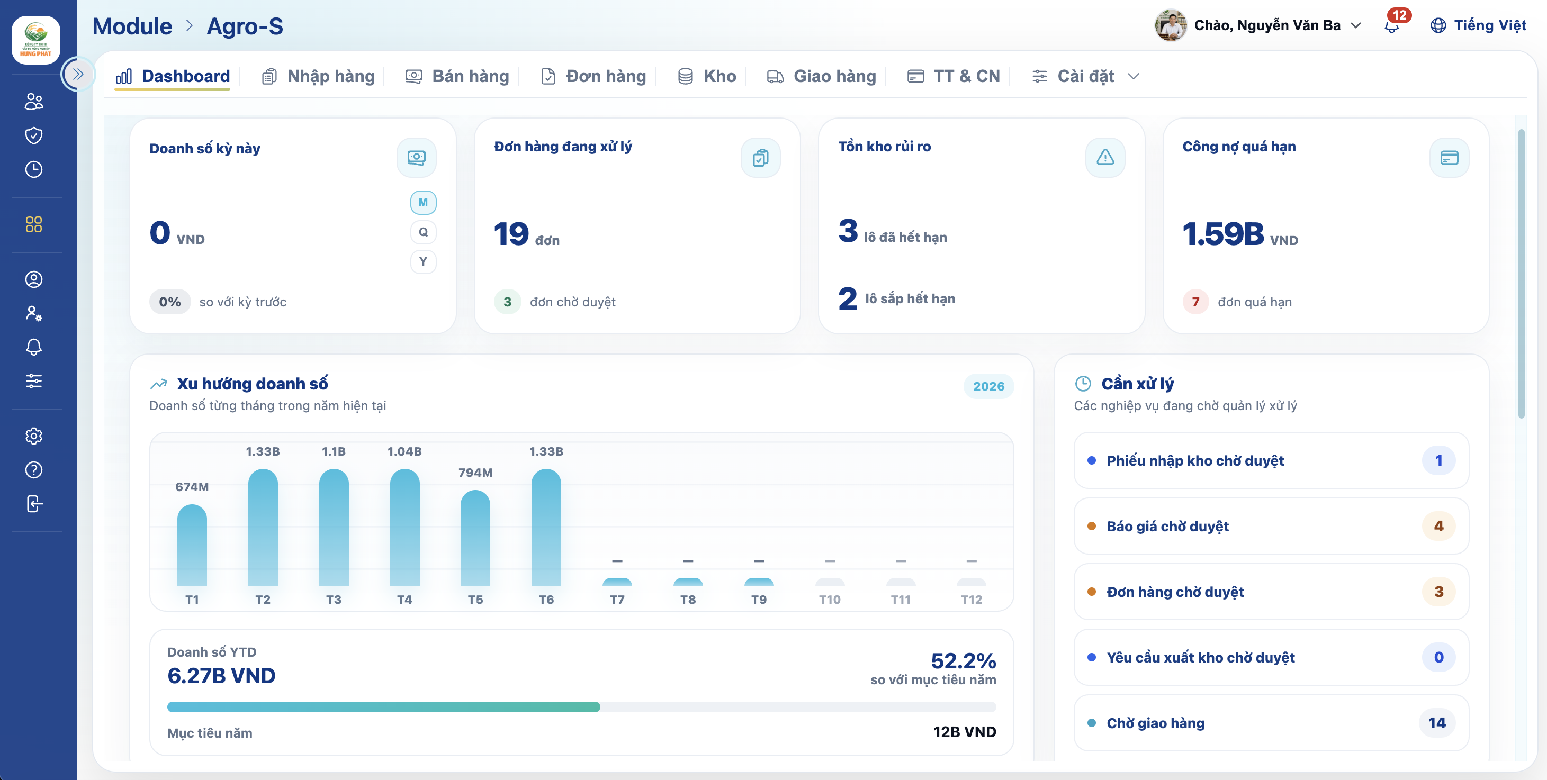Expand the sidebar with double chevron

[77, 75]
